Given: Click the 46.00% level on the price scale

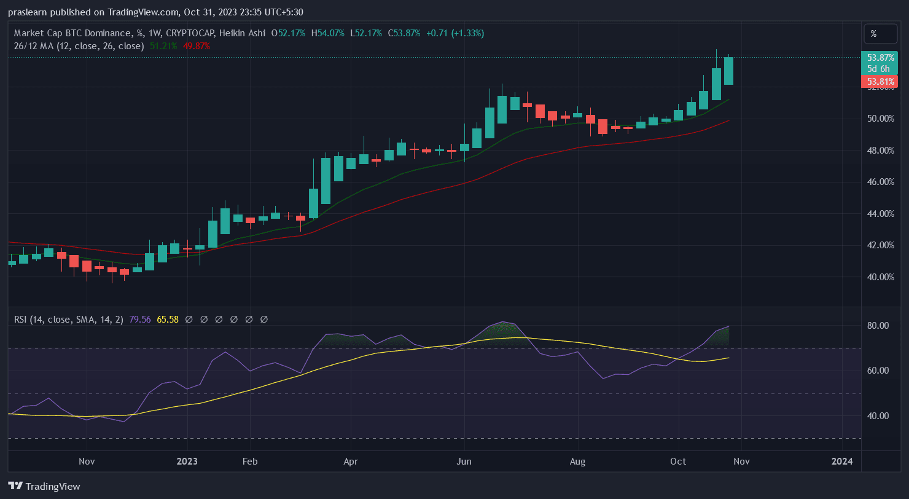Looking at the screenshot, I should [880, 182].
